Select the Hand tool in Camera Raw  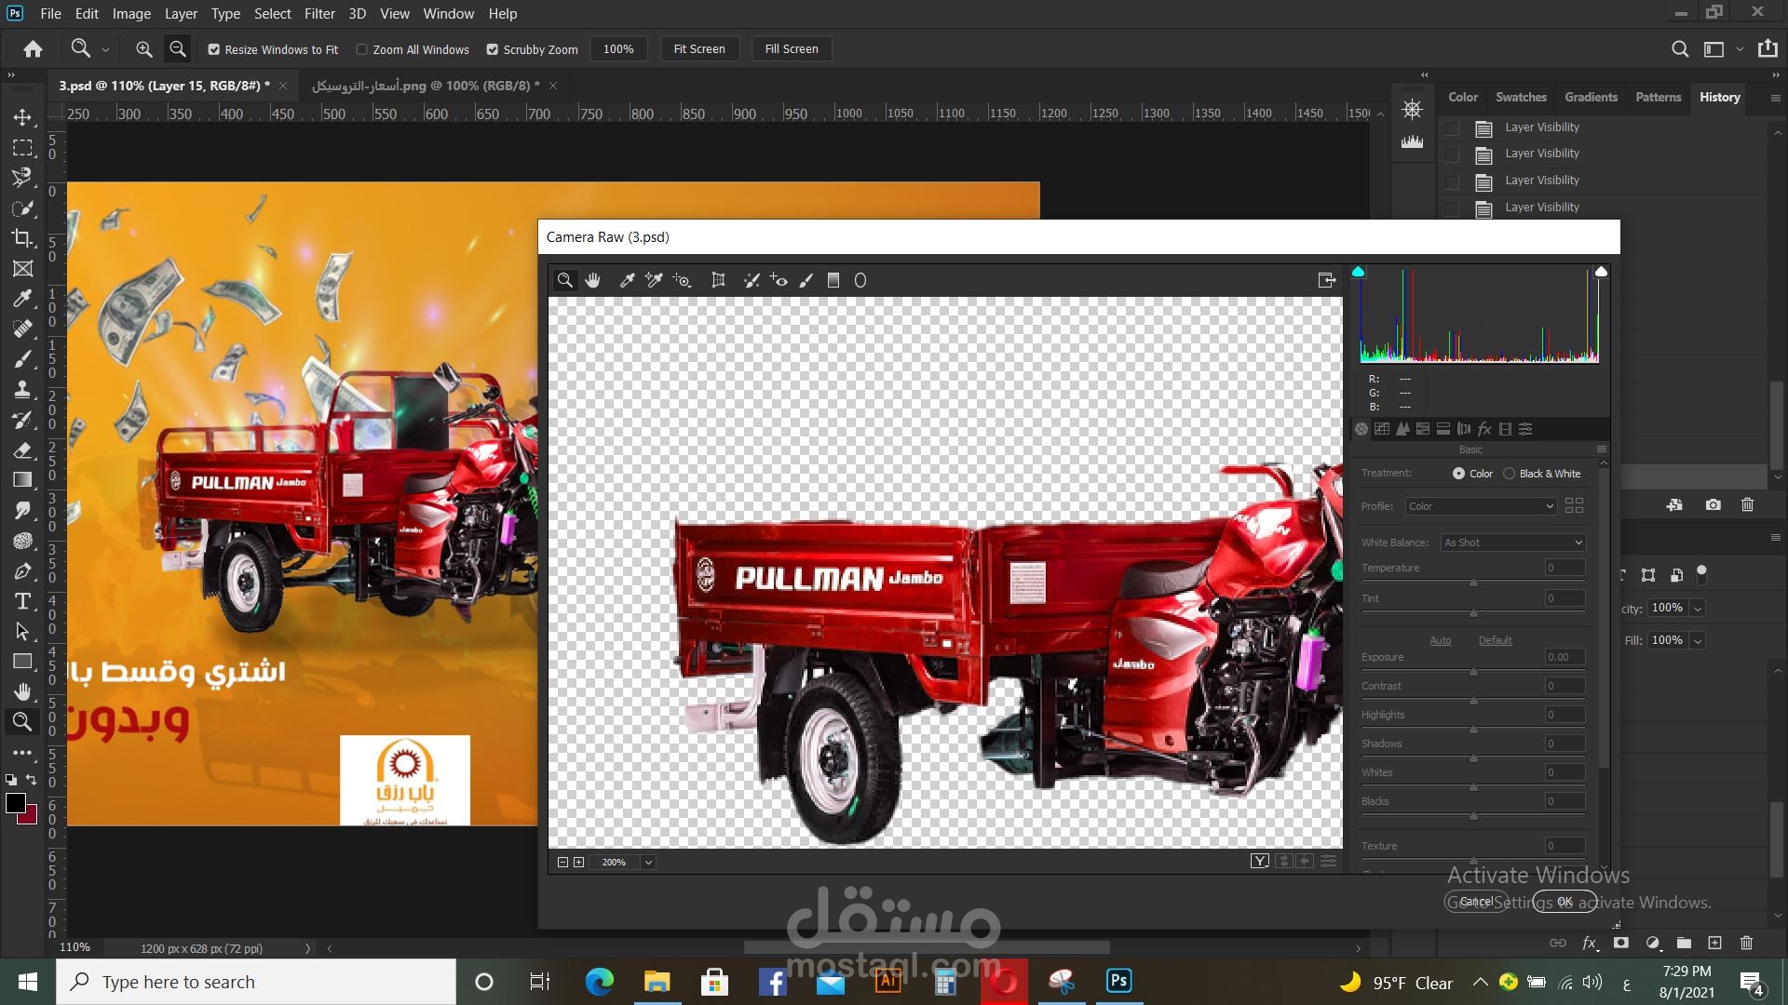(x=593, y=280)
